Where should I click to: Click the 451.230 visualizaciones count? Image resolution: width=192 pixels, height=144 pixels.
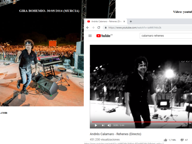[x=105, y=139]
